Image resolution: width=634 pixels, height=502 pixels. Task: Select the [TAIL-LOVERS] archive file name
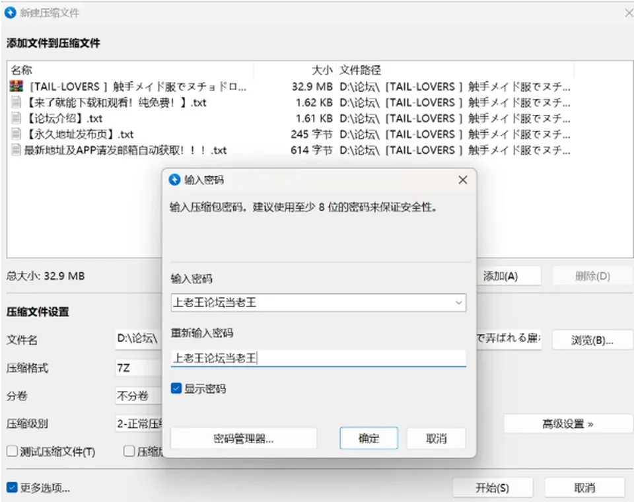click(x=137, y=87)
